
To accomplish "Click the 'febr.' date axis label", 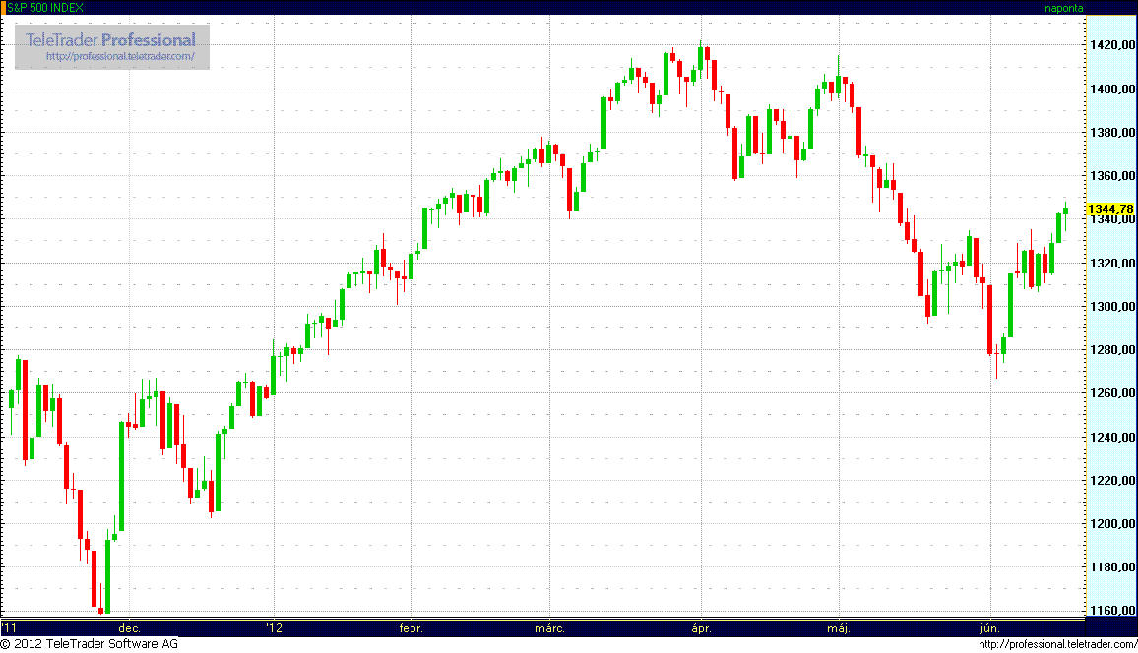I will pos(411,628).
